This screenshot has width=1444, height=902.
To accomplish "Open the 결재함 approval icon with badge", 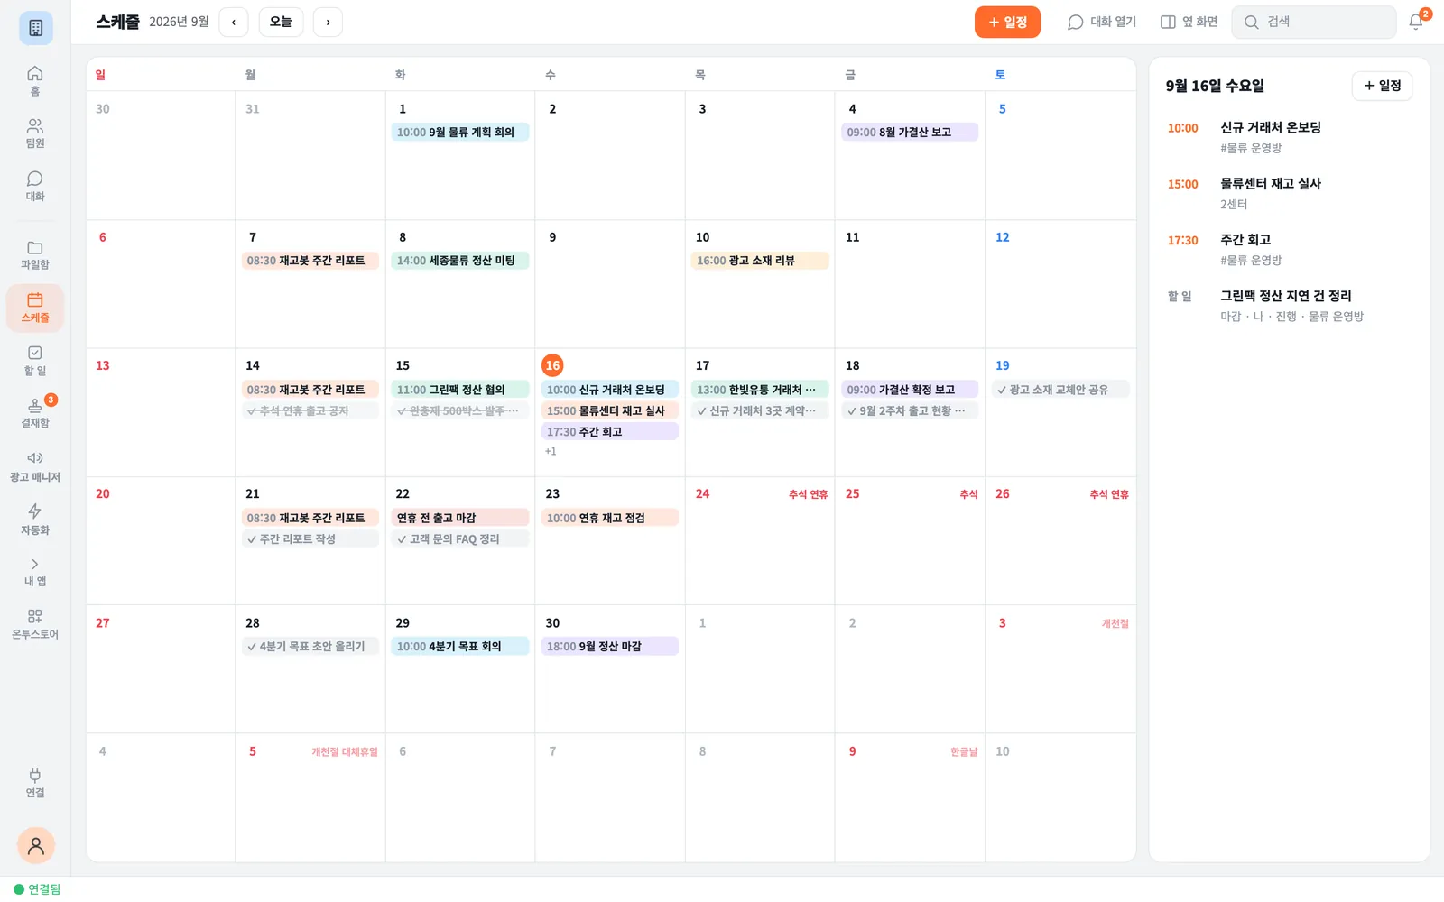I will (x=35, y=405).
